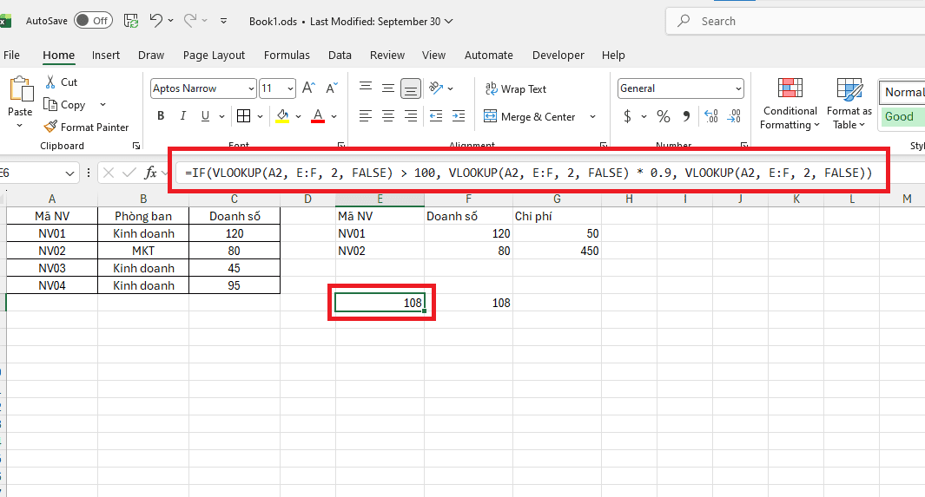The image size is (925, 497).
Task: Click the Orientation text rotate icon
Action: tap(436, 88)
